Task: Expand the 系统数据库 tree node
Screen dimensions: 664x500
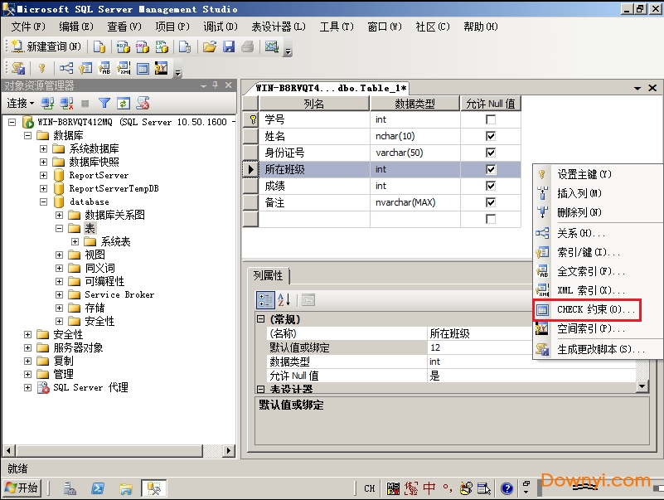Action: 44,148
